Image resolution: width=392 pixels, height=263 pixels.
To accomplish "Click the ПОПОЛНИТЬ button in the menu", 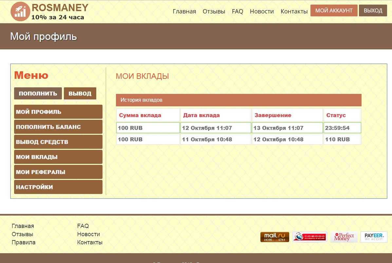I will [38, 93].
